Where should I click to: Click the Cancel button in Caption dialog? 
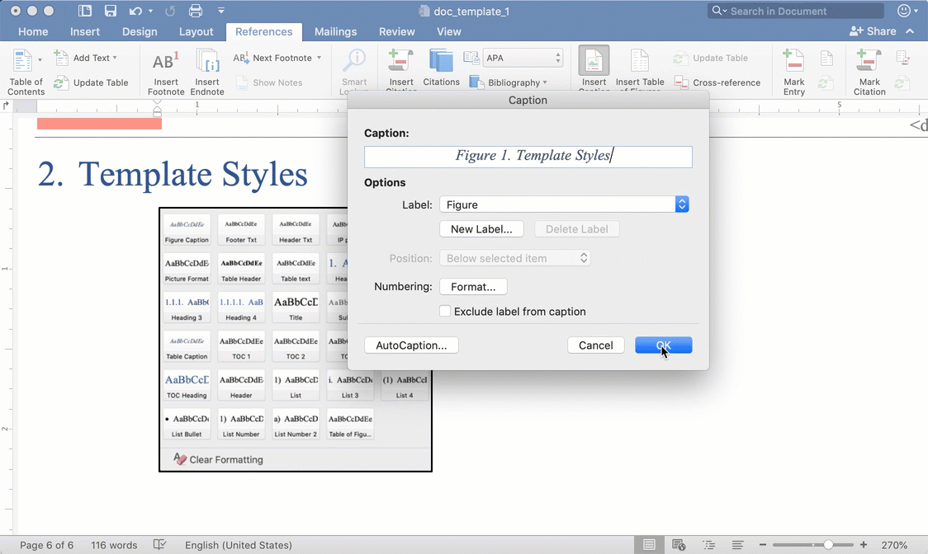click(x=595, y=345)
